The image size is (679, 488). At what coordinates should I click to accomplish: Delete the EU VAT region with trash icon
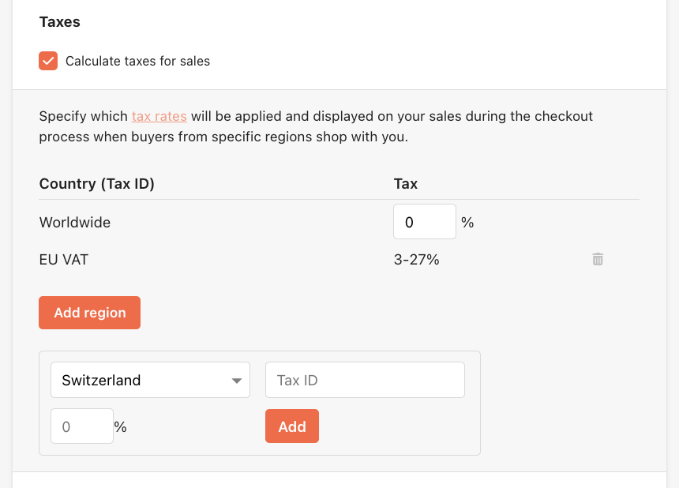point(598,259)
